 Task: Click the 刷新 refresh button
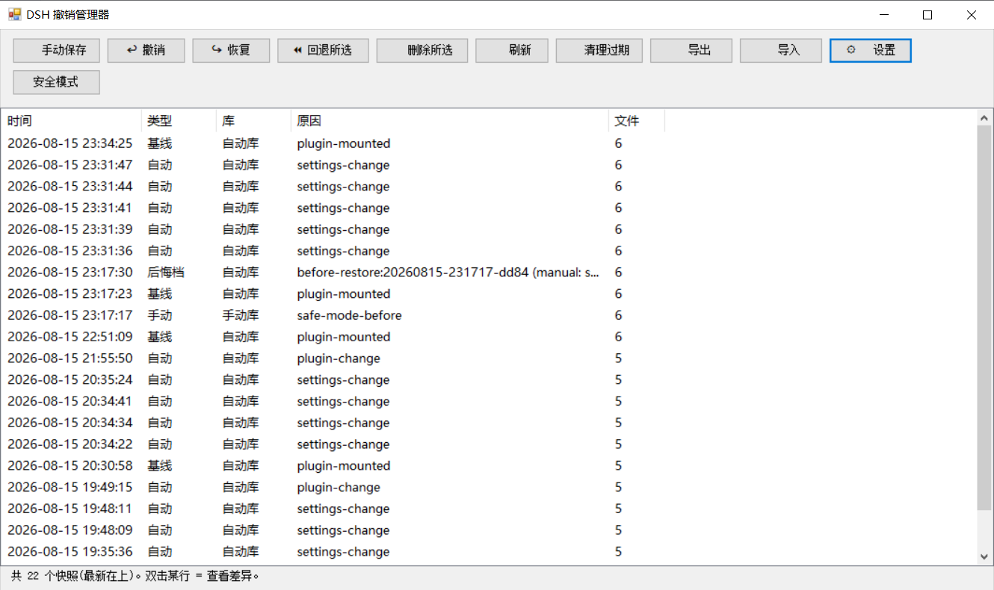pyautogui.click(x=512, y=50)
